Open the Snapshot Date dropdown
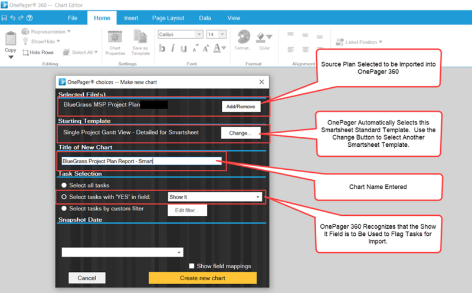 click(x=122, y=252)
